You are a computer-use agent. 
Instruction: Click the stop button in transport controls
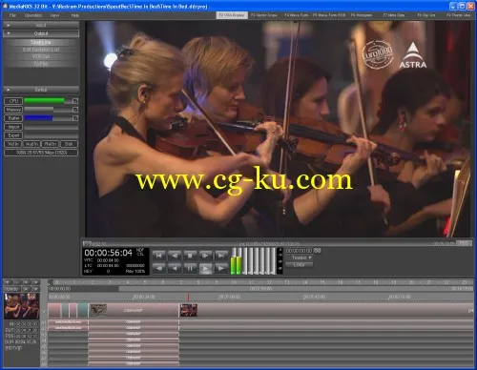pyautogui.click(x=190, y=256)
